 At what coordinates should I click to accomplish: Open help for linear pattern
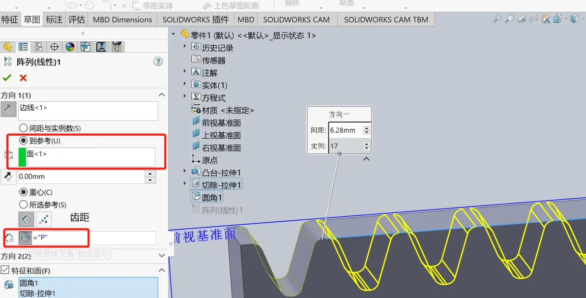pos(158,61)
